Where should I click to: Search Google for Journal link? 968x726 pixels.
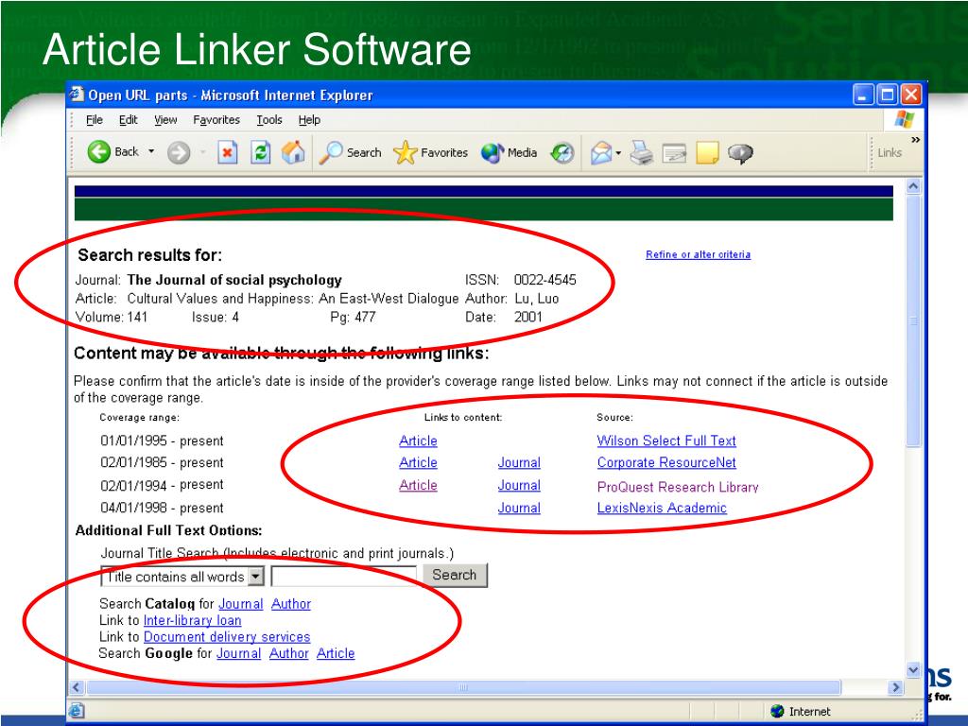pos(239,653)
